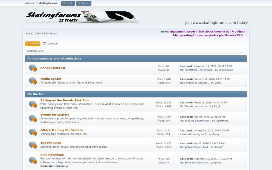The image size is (272, 170).
Task: Open the Skatingforums banner logo
Action: [82, 17]
